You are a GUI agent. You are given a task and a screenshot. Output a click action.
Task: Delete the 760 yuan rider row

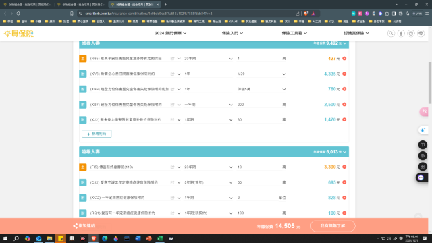point(344,89)
